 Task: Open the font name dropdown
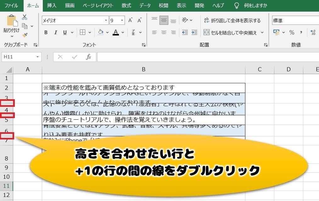pos(106,20)
